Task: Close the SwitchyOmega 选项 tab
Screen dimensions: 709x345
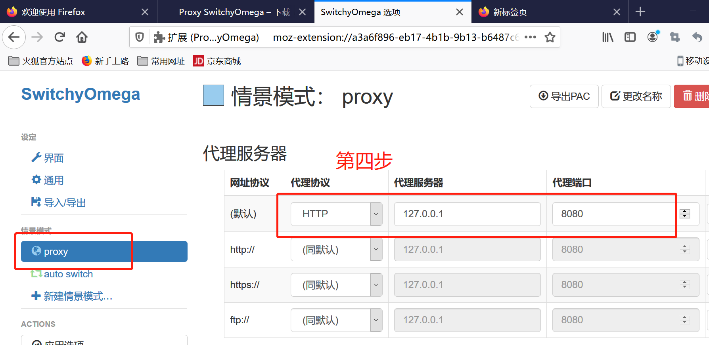Action: tap(460, 12)
